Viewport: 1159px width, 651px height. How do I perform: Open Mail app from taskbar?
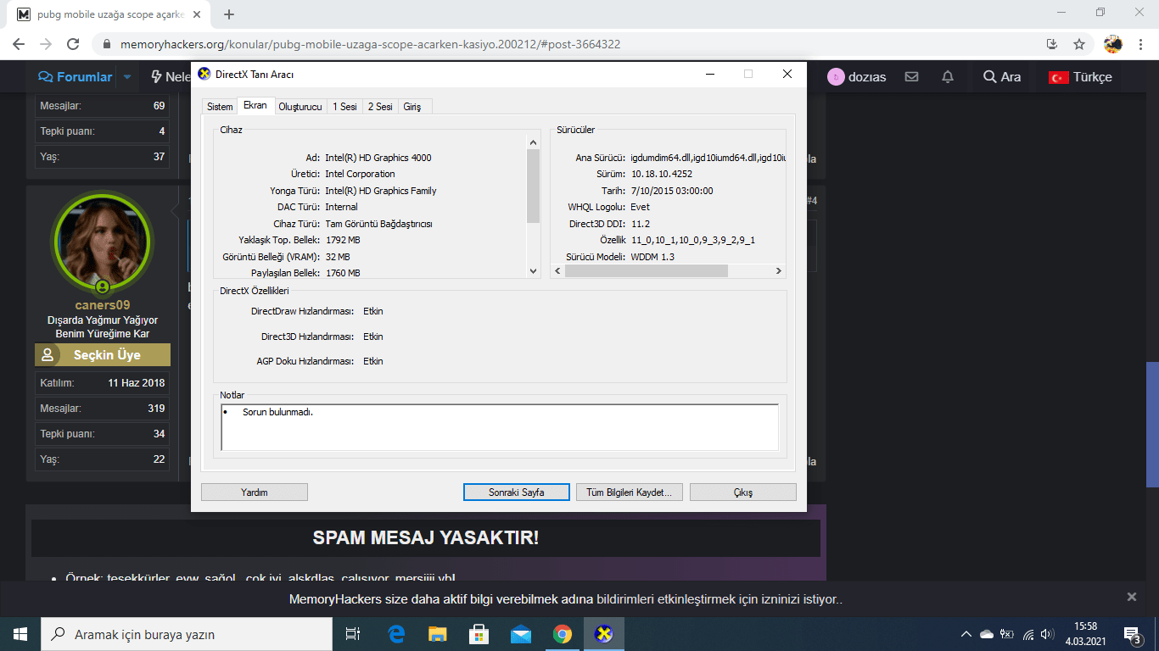point(520,634)
